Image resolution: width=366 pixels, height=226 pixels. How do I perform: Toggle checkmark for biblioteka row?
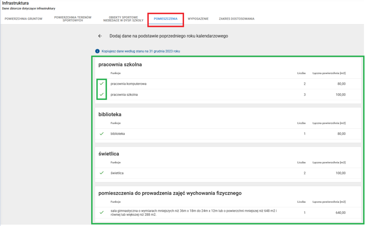click(x=102, y=134)
